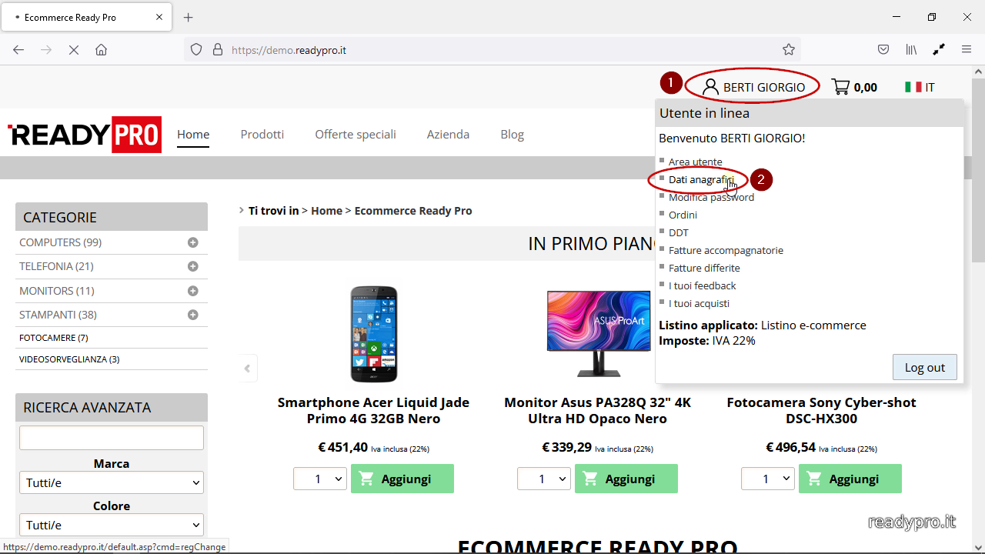This screenshot has width=985, height=554.
Task: Click the shield tracking protection icon
Action: (x=196, y=50)
